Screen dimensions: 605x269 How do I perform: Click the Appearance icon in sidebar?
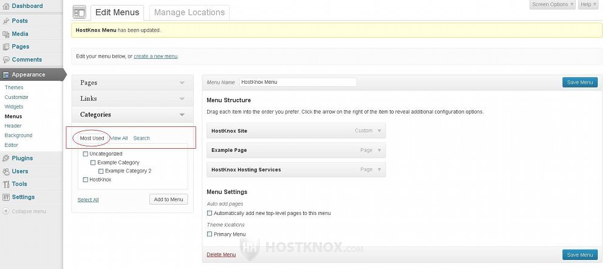click(6, 75)
